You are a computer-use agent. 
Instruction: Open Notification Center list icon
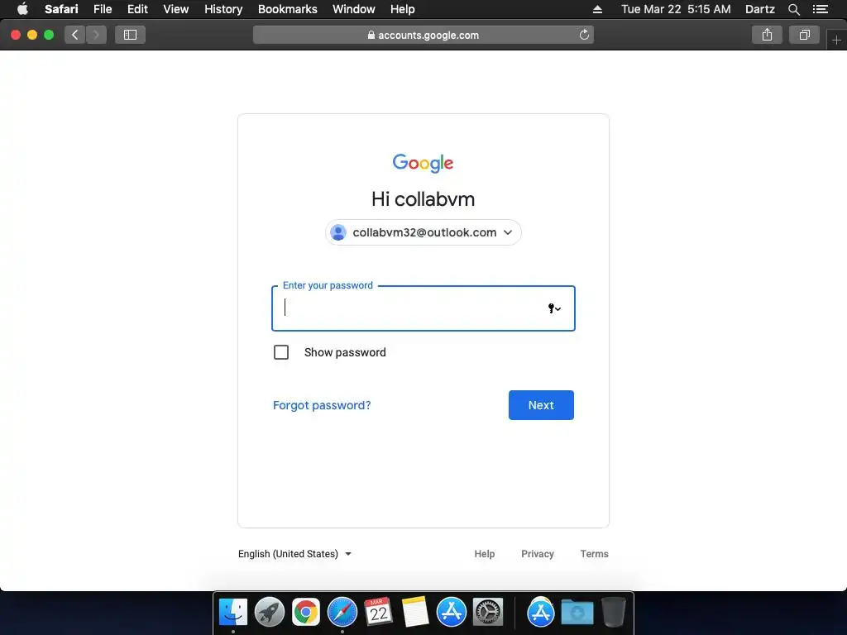pos(821,9)
